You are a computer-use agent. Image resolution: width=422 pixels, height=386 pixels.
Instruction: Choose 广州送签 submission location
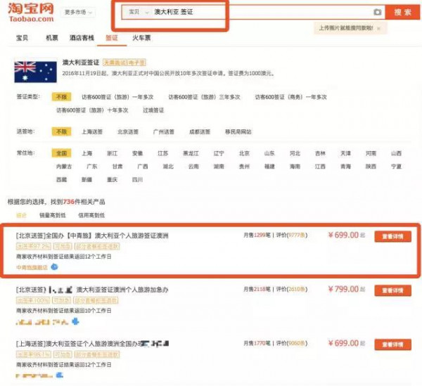point(164,131)
